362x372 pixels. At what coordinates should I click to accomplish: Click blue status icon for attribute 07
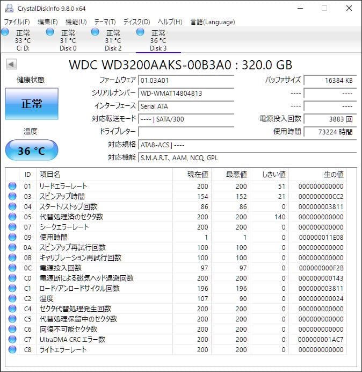12,227
